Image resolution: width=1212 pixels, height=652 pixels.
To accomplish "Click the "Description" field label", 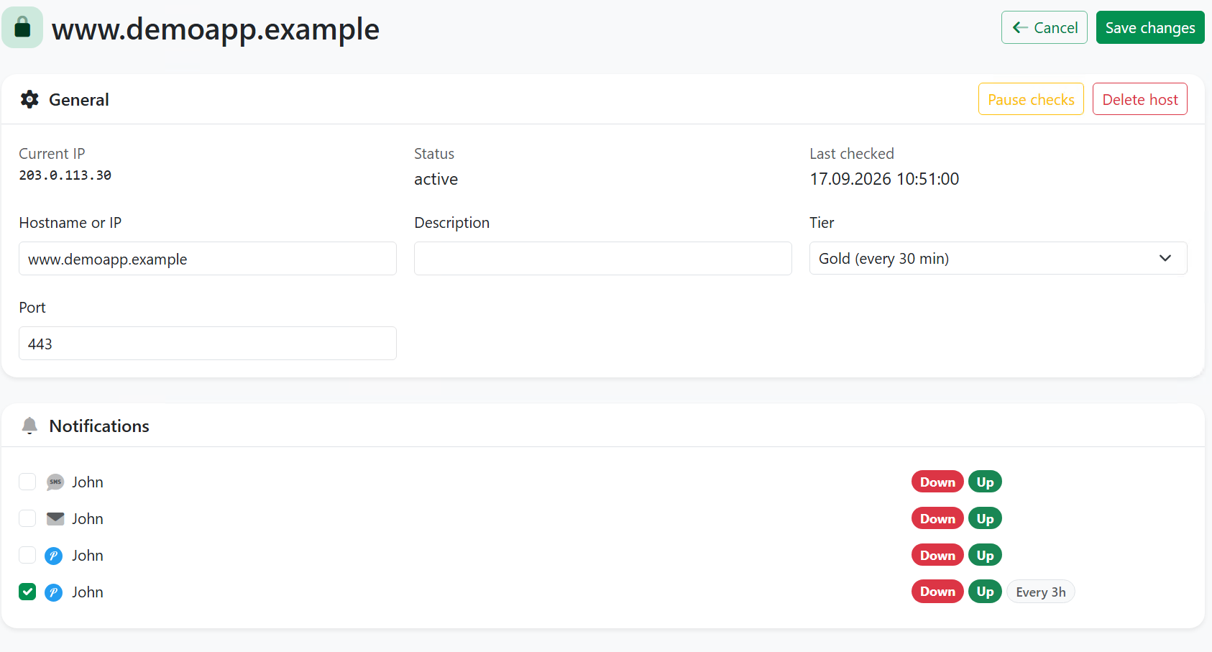I will 451,223.
